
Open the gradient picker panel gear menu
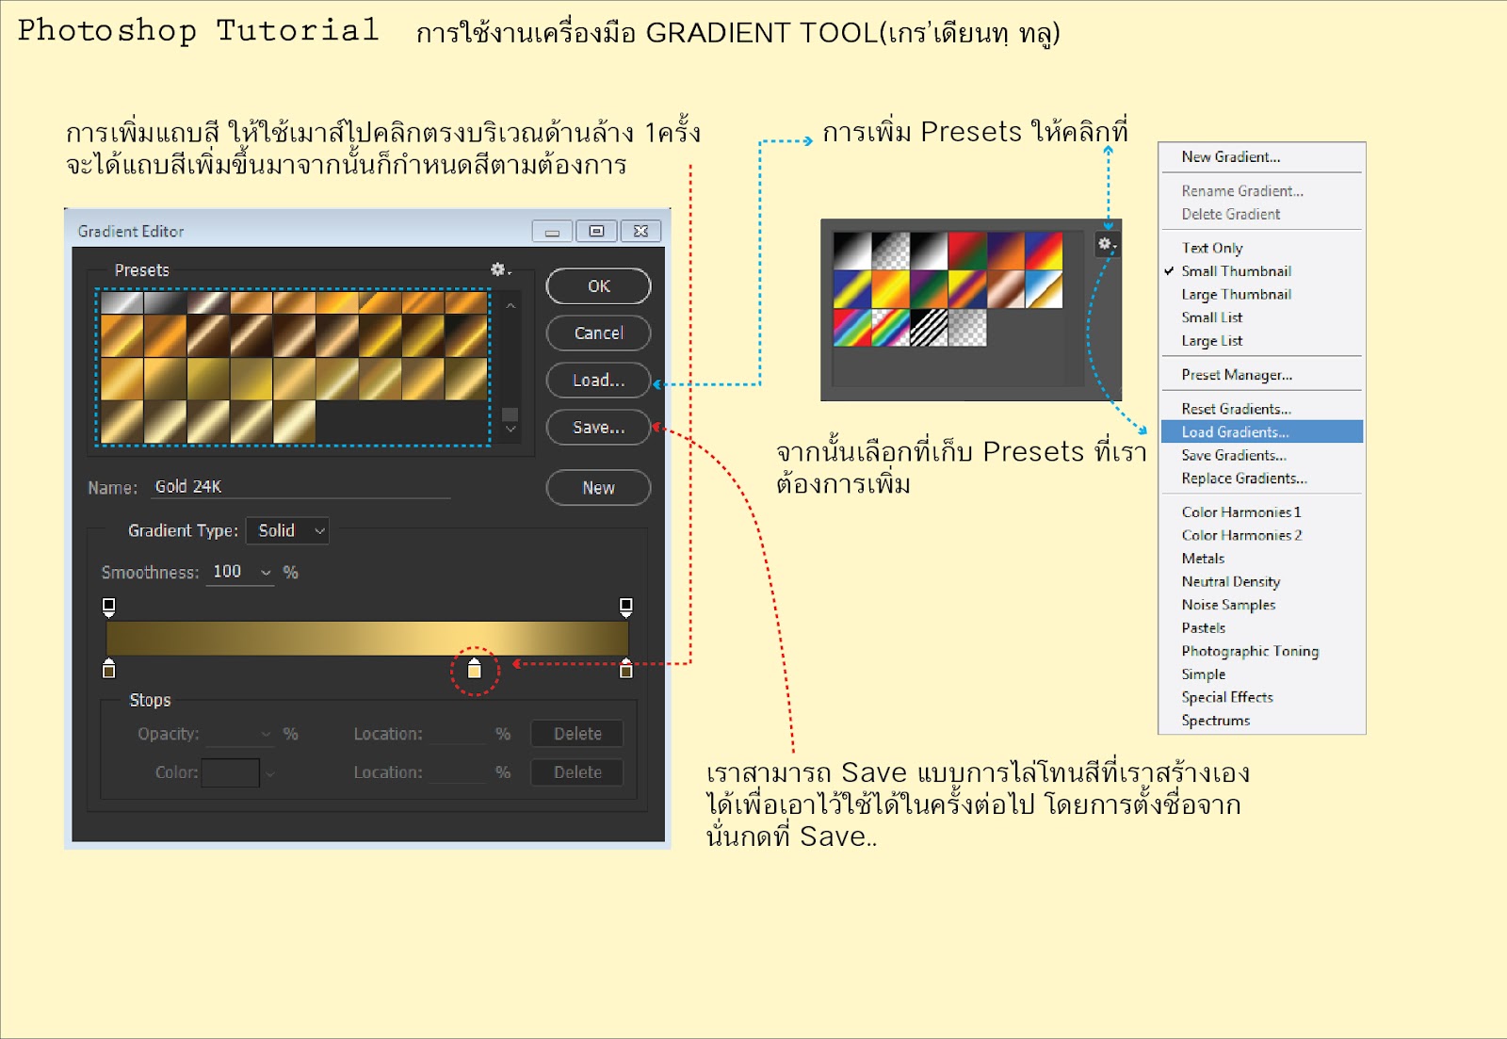(1104, 243)
